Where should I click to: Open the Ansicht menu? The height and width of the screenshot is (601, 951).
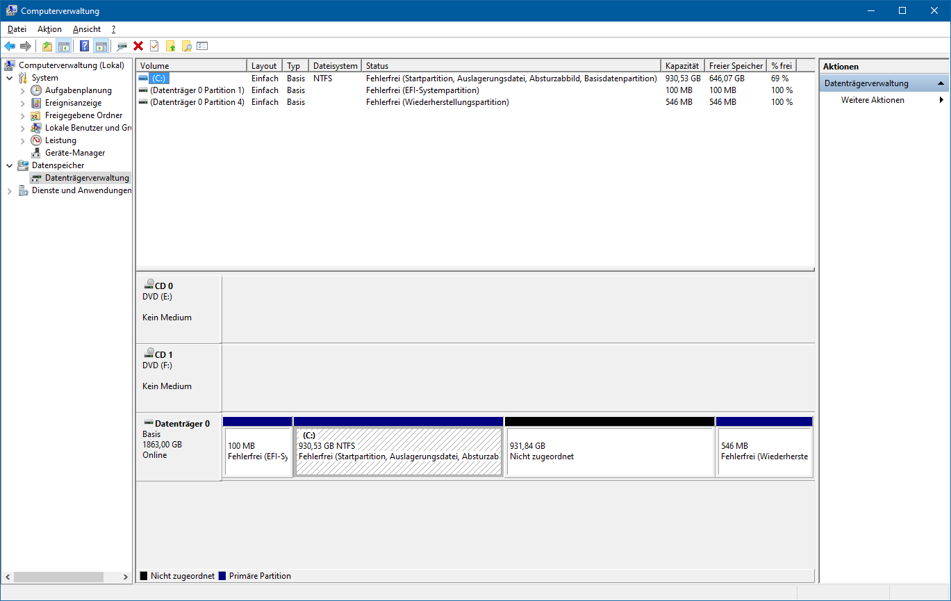pyautogui.click(x=87, y=29)
